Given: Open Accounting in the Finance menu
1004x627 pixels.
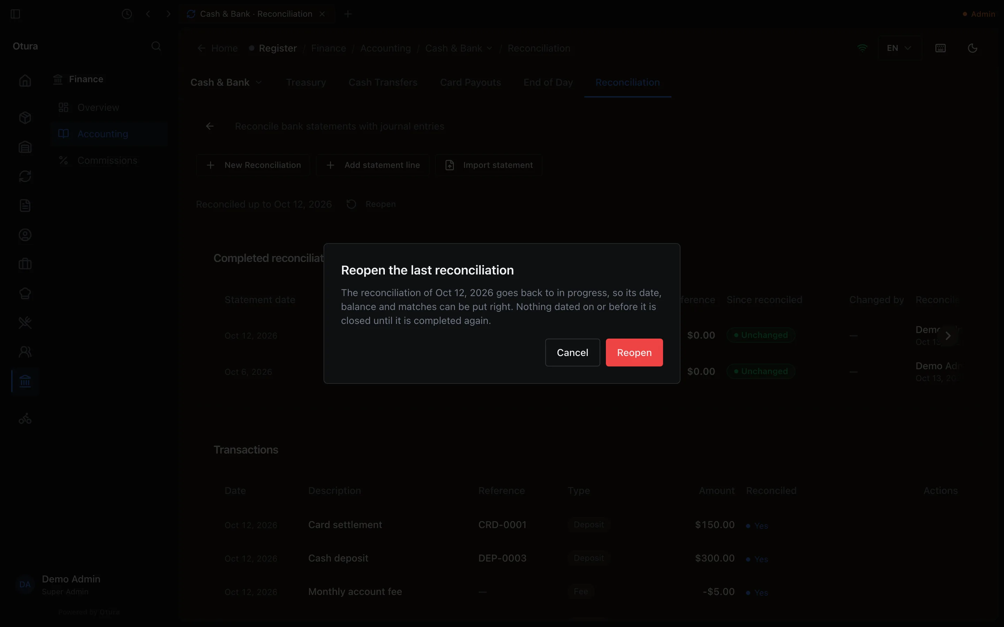Looking at the screenshot, I should (x=109, y=134).
